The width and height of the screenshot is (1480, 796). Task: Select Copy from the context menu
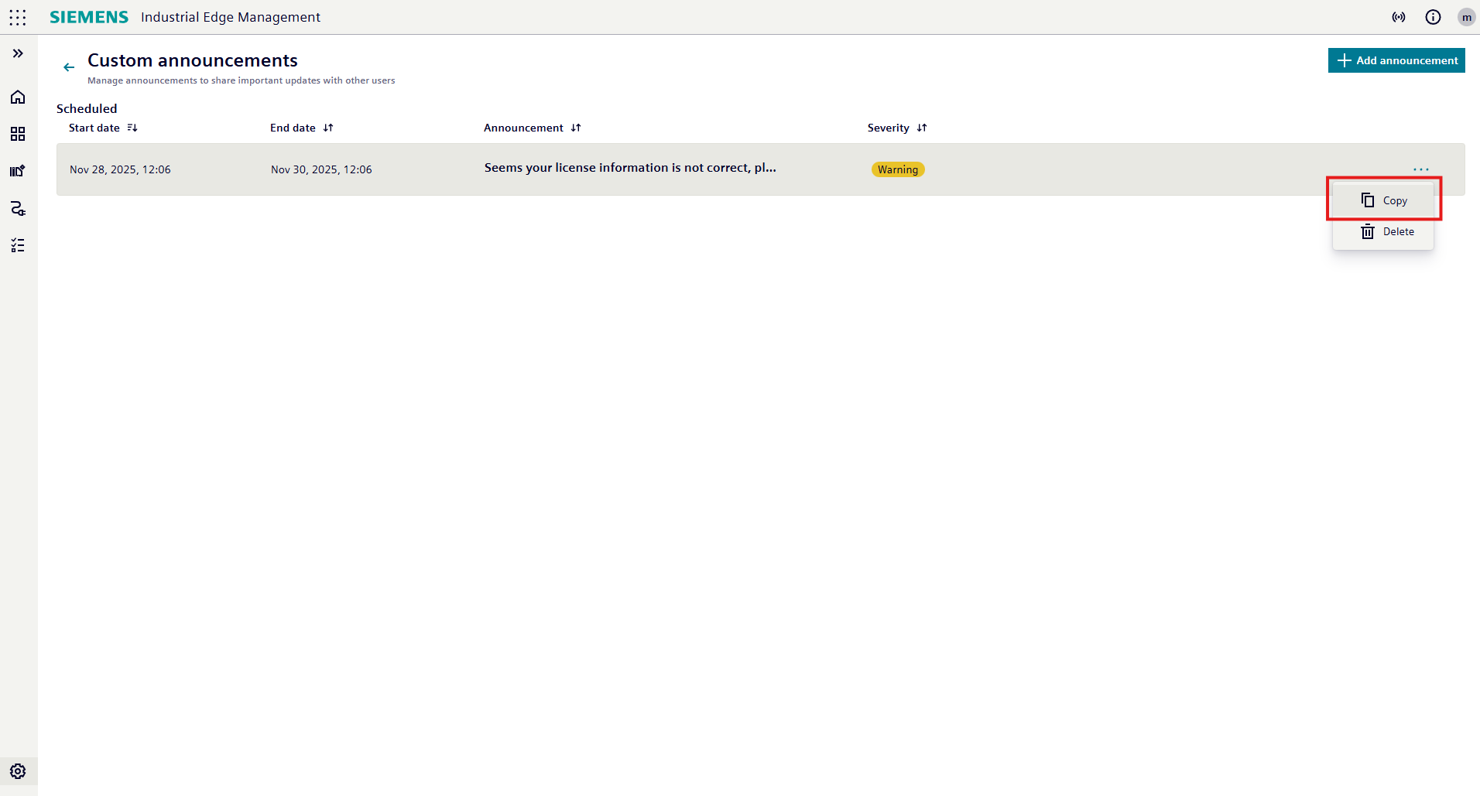click(x=1384, y=200)
